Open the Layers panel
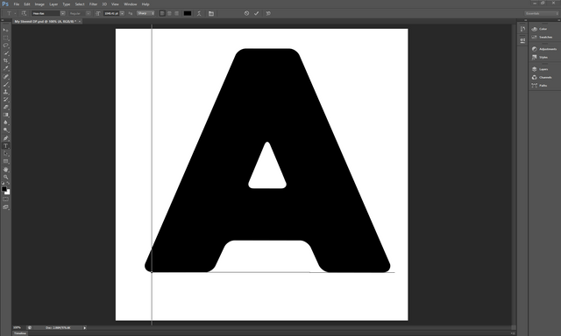The width and height of the screenshot is (561, 336). [x=540, y=69]
